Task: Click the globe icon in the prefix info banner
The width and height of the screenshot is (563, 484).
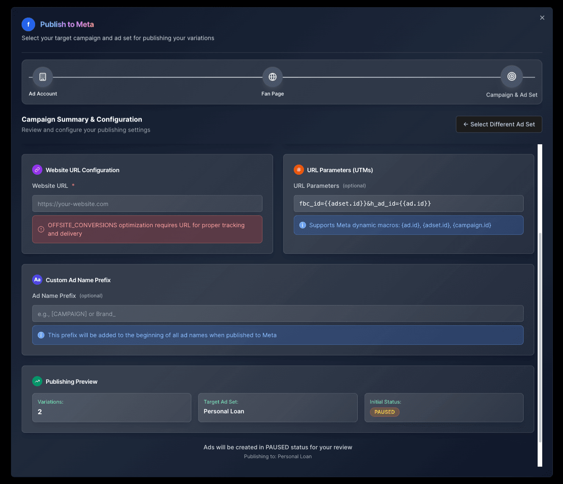Action: [x=41, y=335]
